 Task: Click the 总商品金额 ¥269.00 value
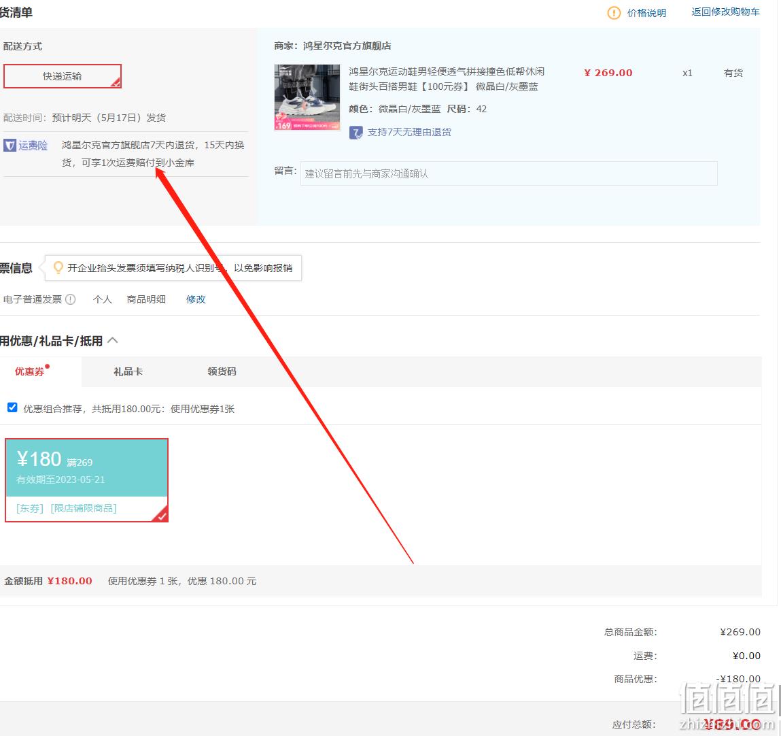click(740, 633)
